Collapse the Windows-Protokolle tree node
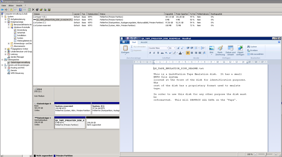The height and width of the screenshot is (157, 282). 9,27
